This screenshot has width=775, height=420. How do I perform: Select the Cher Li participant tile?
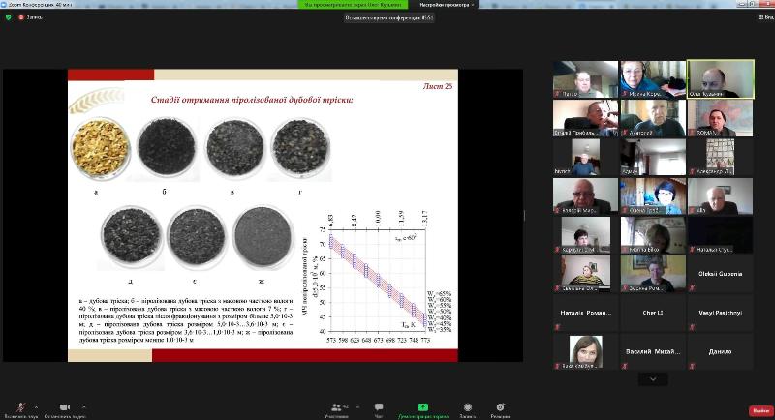pos(653,313)
